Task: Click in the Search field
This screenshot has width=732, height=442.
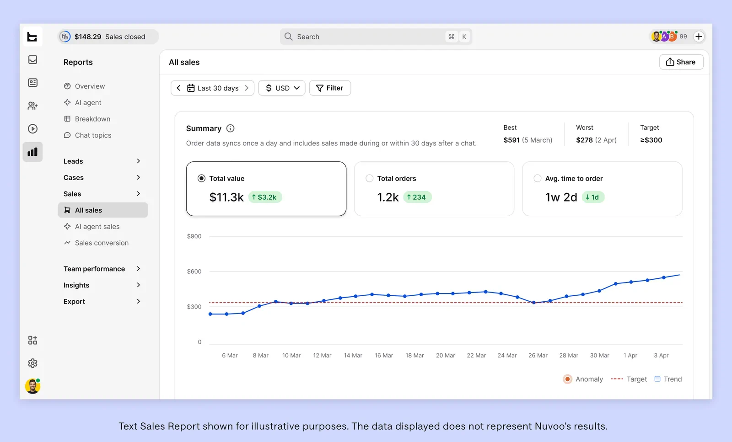Action: pos(376,37)
